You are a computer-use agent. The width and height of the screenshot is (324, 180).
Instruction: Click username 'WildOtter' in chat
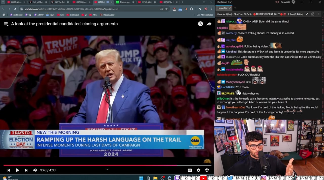[223, 99]
